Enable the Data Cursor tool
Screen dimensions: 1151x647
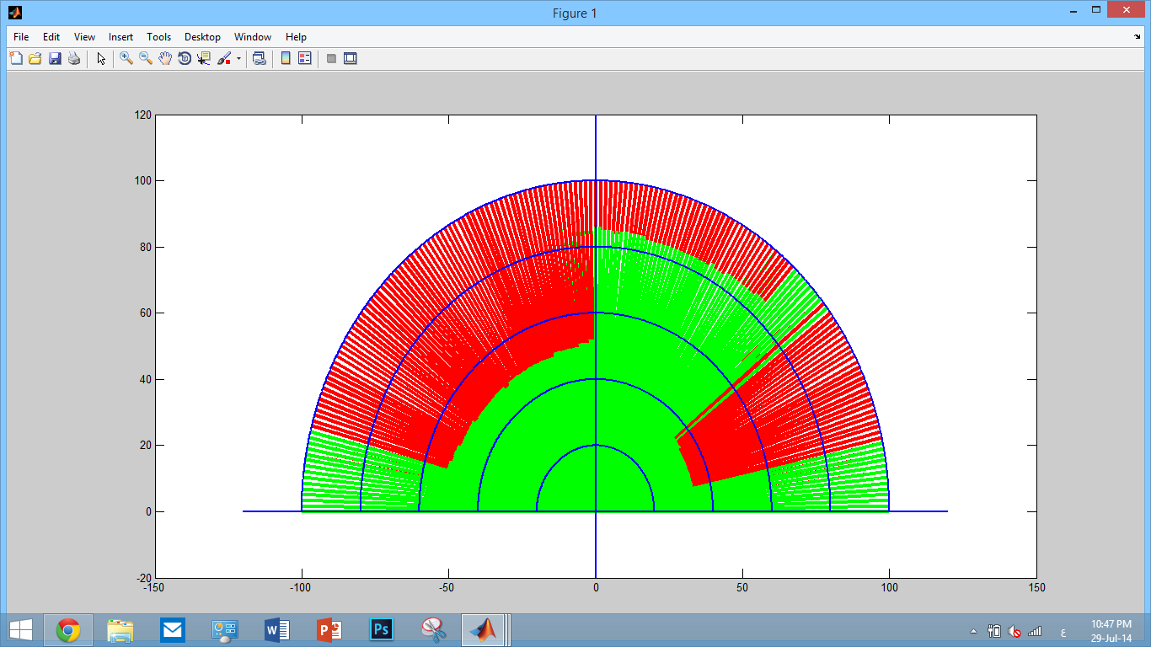[204, 59]
